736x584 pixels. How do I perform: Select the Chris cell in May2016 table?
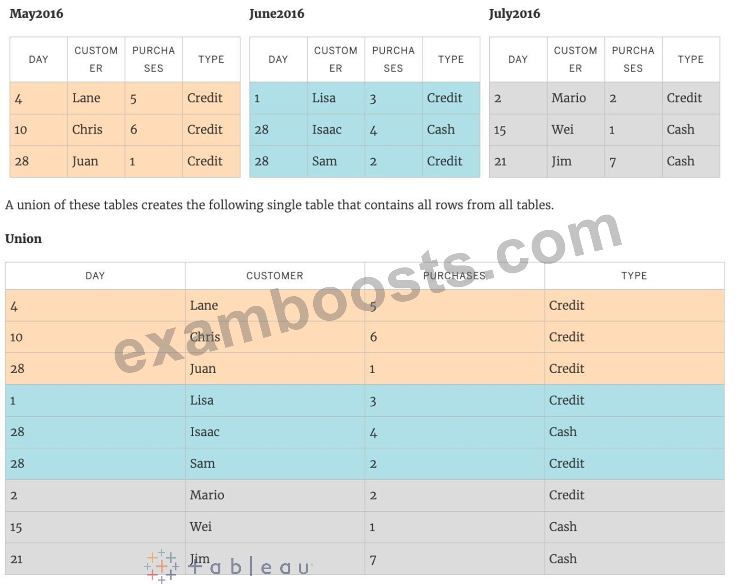(96, 129)
